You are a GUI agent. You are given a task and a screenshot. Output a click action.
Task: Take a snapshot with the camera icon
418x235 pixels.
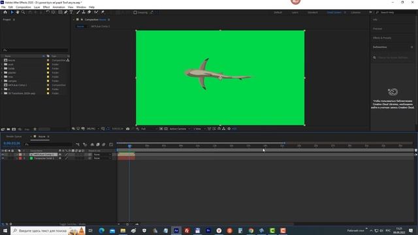(x=128, y=129)
